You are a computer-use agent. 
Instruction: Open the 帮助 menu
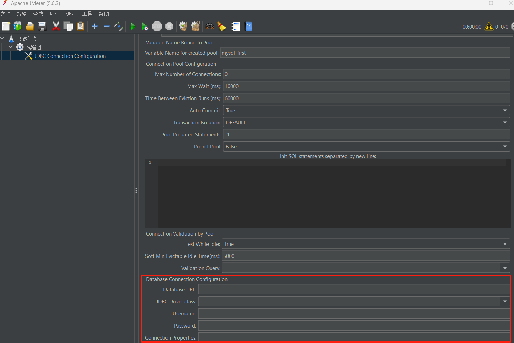click(104, 14)
